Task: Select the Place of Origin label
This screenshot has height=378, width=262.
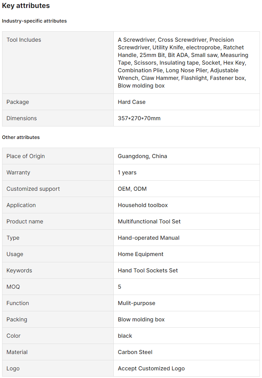Action: [x=25, y=156]
